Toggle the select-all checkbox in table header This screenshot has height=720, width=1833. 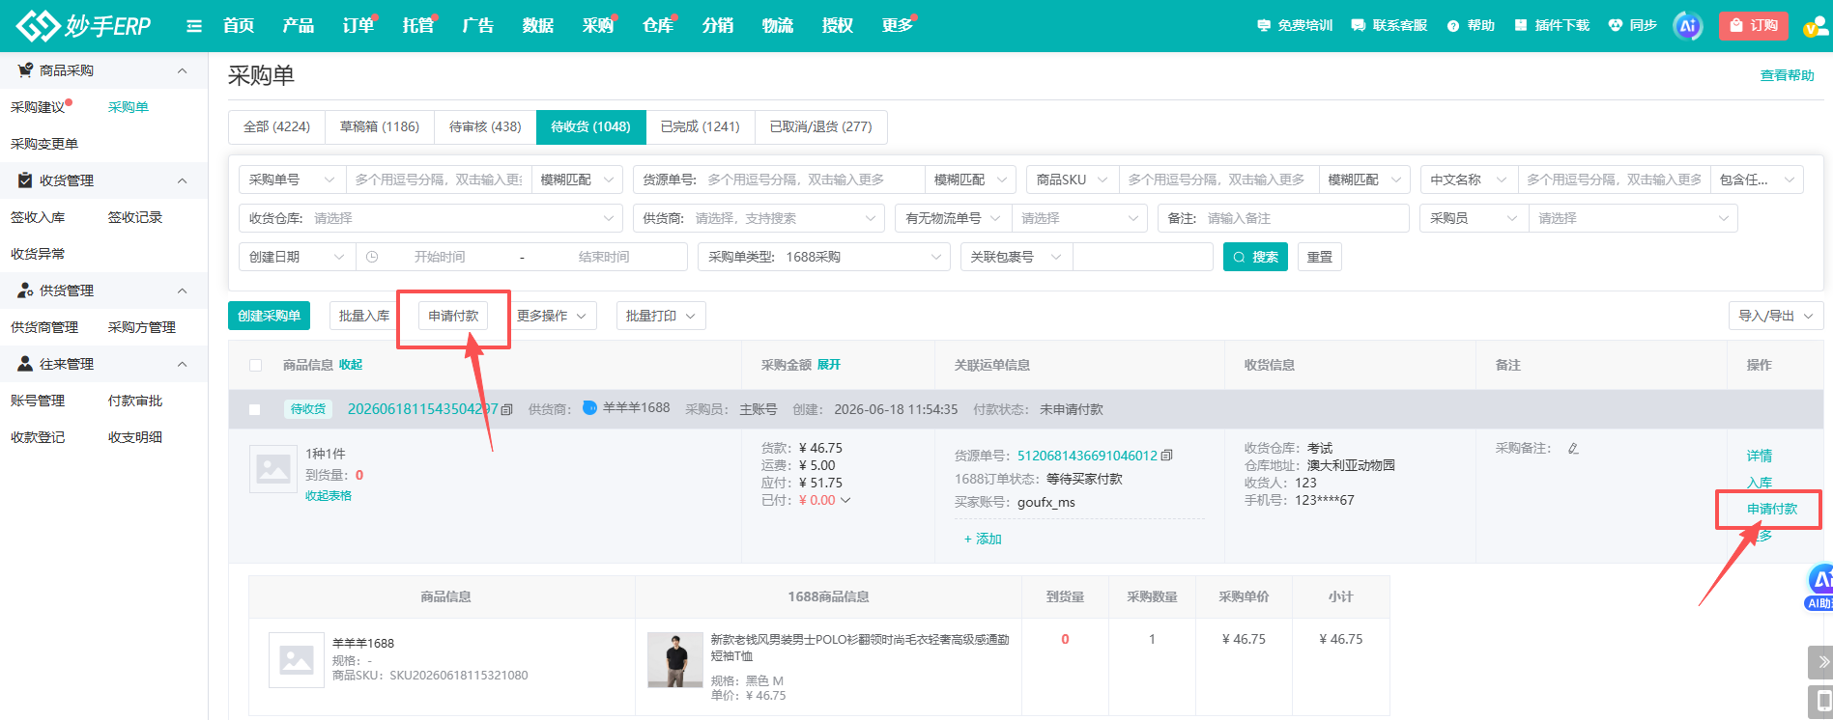pos(255,365)
